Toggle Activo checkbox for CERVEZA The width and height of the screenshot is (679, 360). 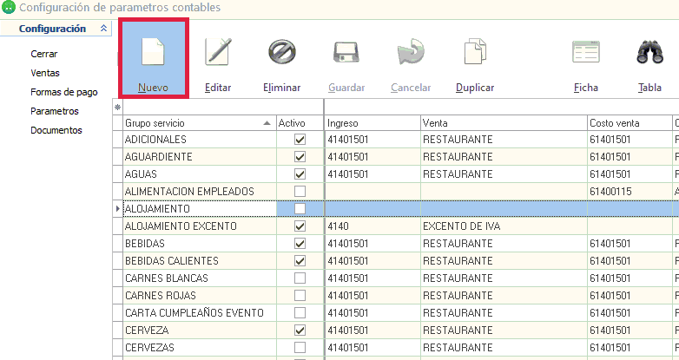(x=300, y=331)
